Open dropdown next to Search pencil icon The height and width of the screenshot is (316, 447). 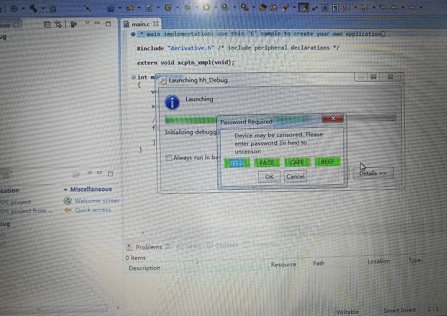tap(294, 7)
